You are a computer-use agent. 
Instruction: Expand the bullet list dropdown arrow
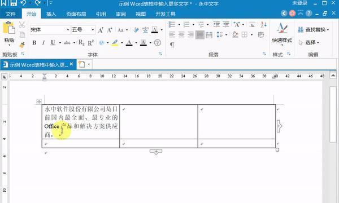click(x=179, y=24)
